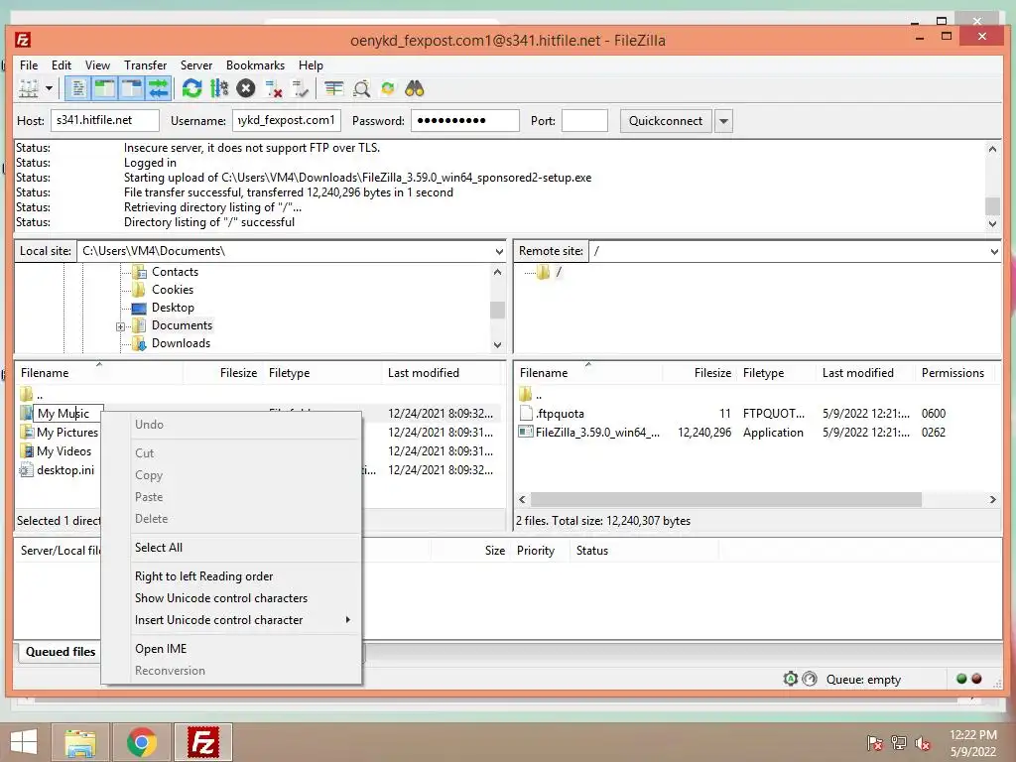Select FileZilla_3.59.0_win64 file in remote list

point(597,433)
